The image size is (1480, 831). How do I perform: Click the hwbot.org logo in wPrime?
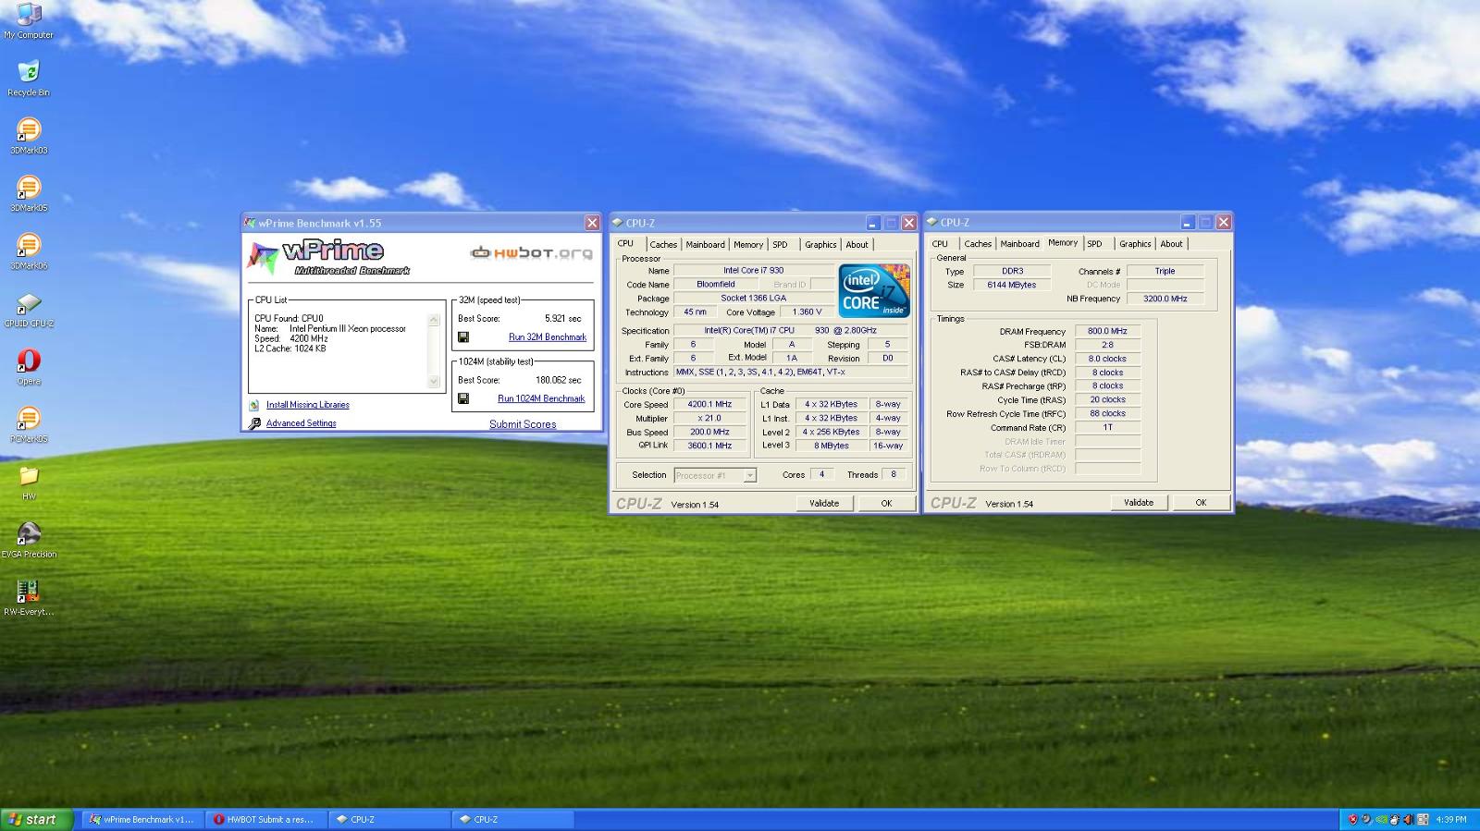531,252
